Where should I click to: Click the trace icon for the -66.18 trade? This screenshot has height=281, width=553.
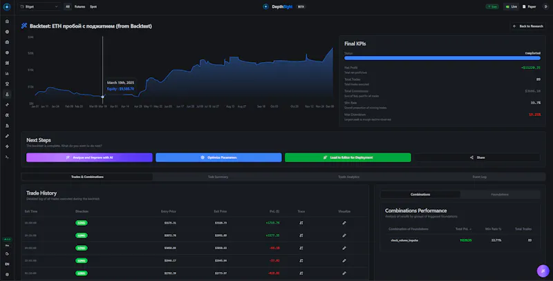click(x=301, y=249)
